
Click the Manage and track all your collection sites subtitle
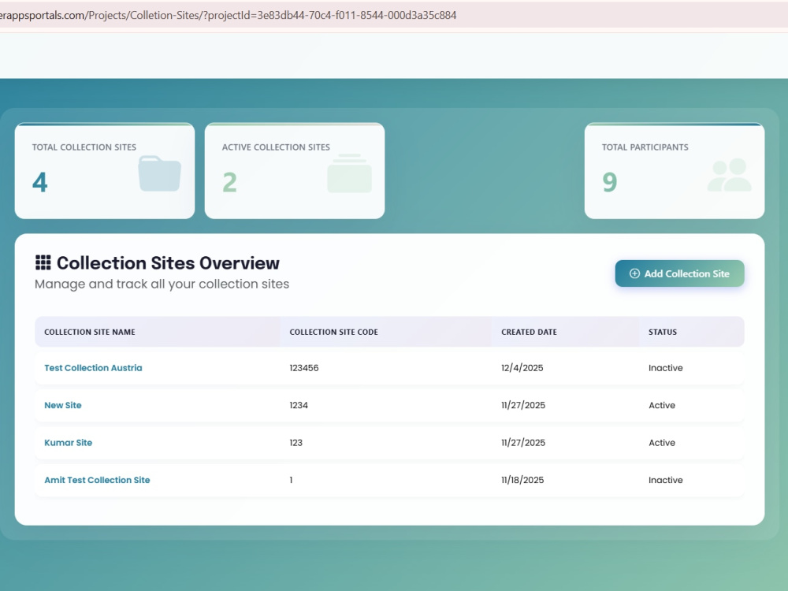pyautogui.click(x=162, y=284)
